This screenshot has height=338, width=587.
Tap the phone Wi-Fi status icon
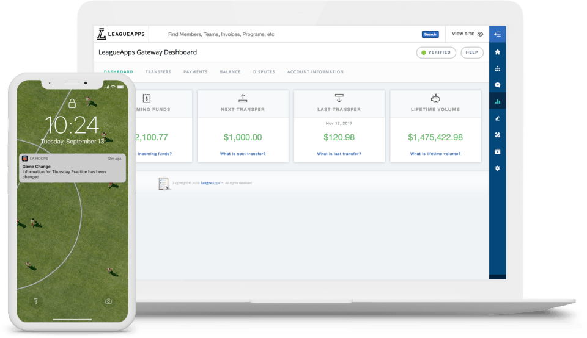point(113,87)
